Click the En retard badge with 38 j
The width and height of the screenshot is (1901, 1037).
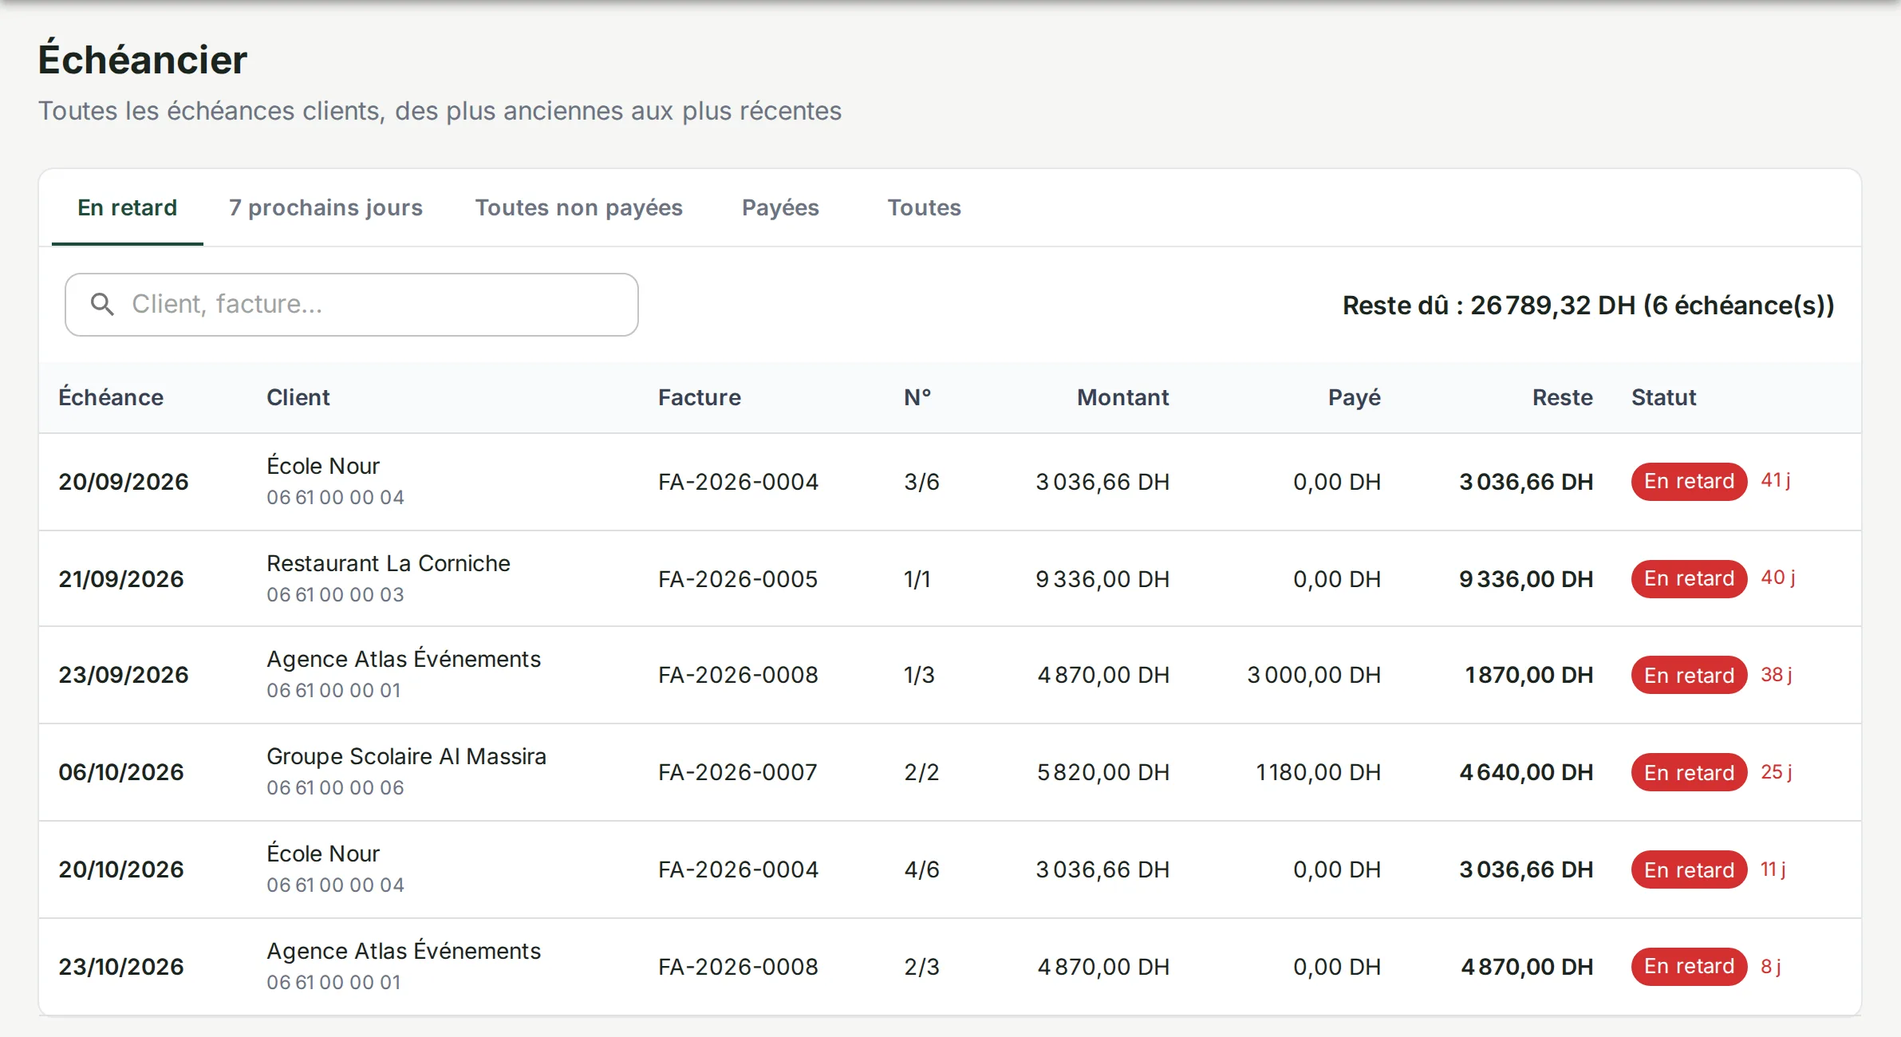(1689, 675)
